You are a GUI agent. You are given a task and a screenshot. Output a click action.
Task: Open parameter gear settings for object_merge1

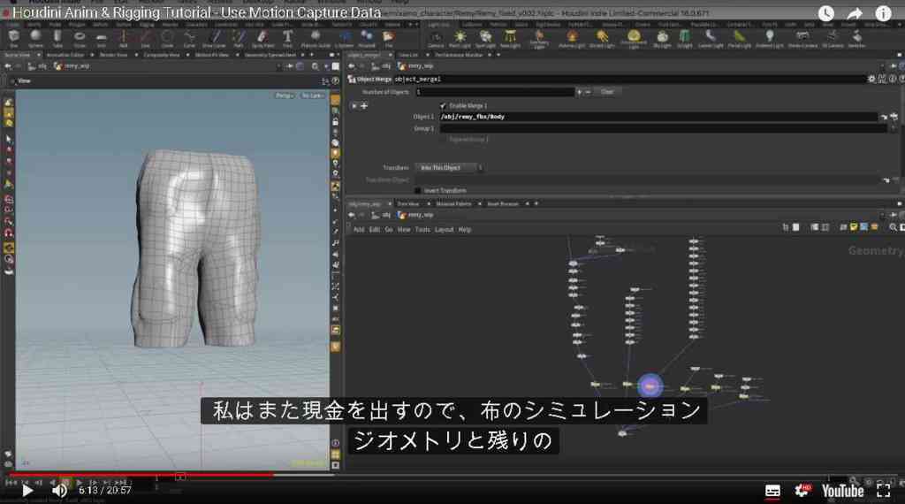tap(871, 79)
